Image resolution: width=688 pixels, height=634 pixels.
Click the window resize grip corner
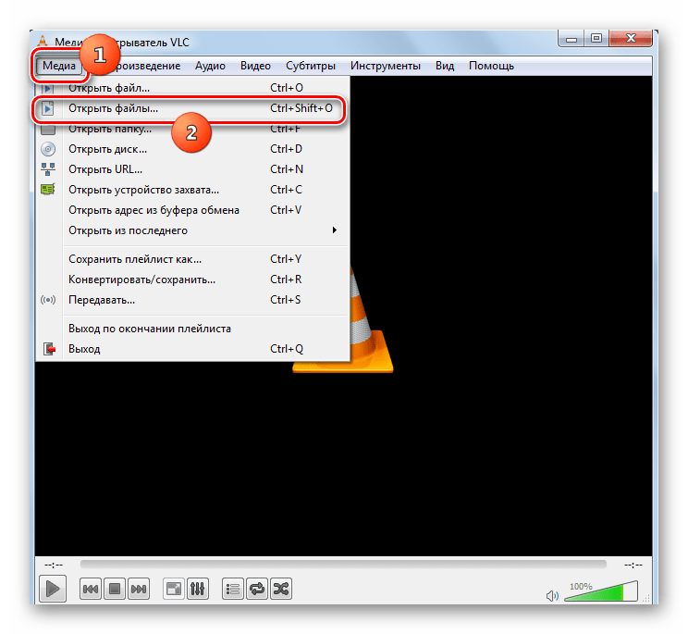(x=646, y=599)
